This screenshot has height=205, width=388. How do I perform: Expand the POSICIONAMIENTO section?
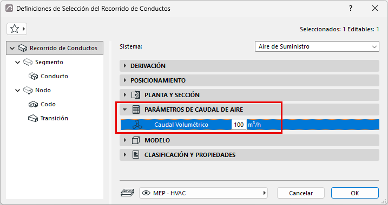pos(249,80)
